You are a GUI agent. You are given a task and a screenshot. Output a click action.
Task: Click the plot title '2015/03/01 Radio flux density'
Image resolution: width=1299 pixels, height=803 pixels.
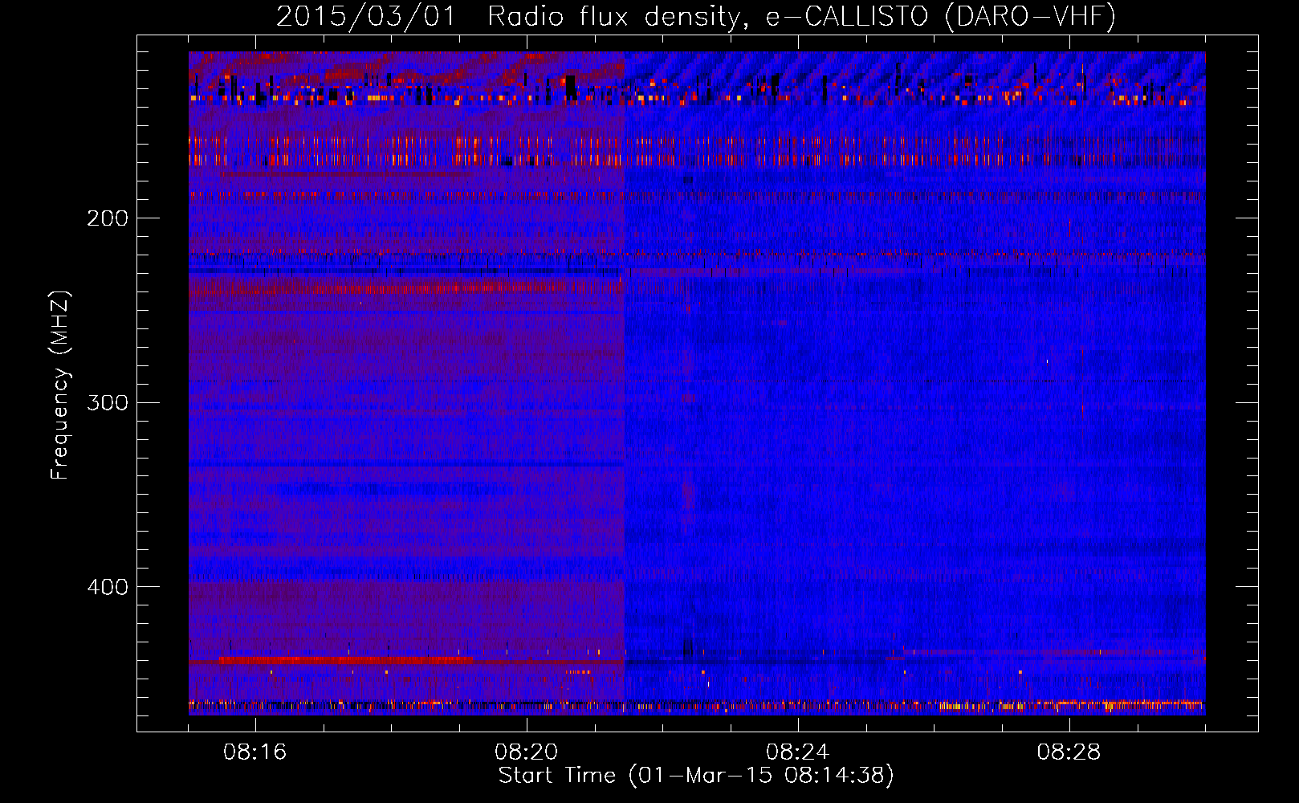697,16
